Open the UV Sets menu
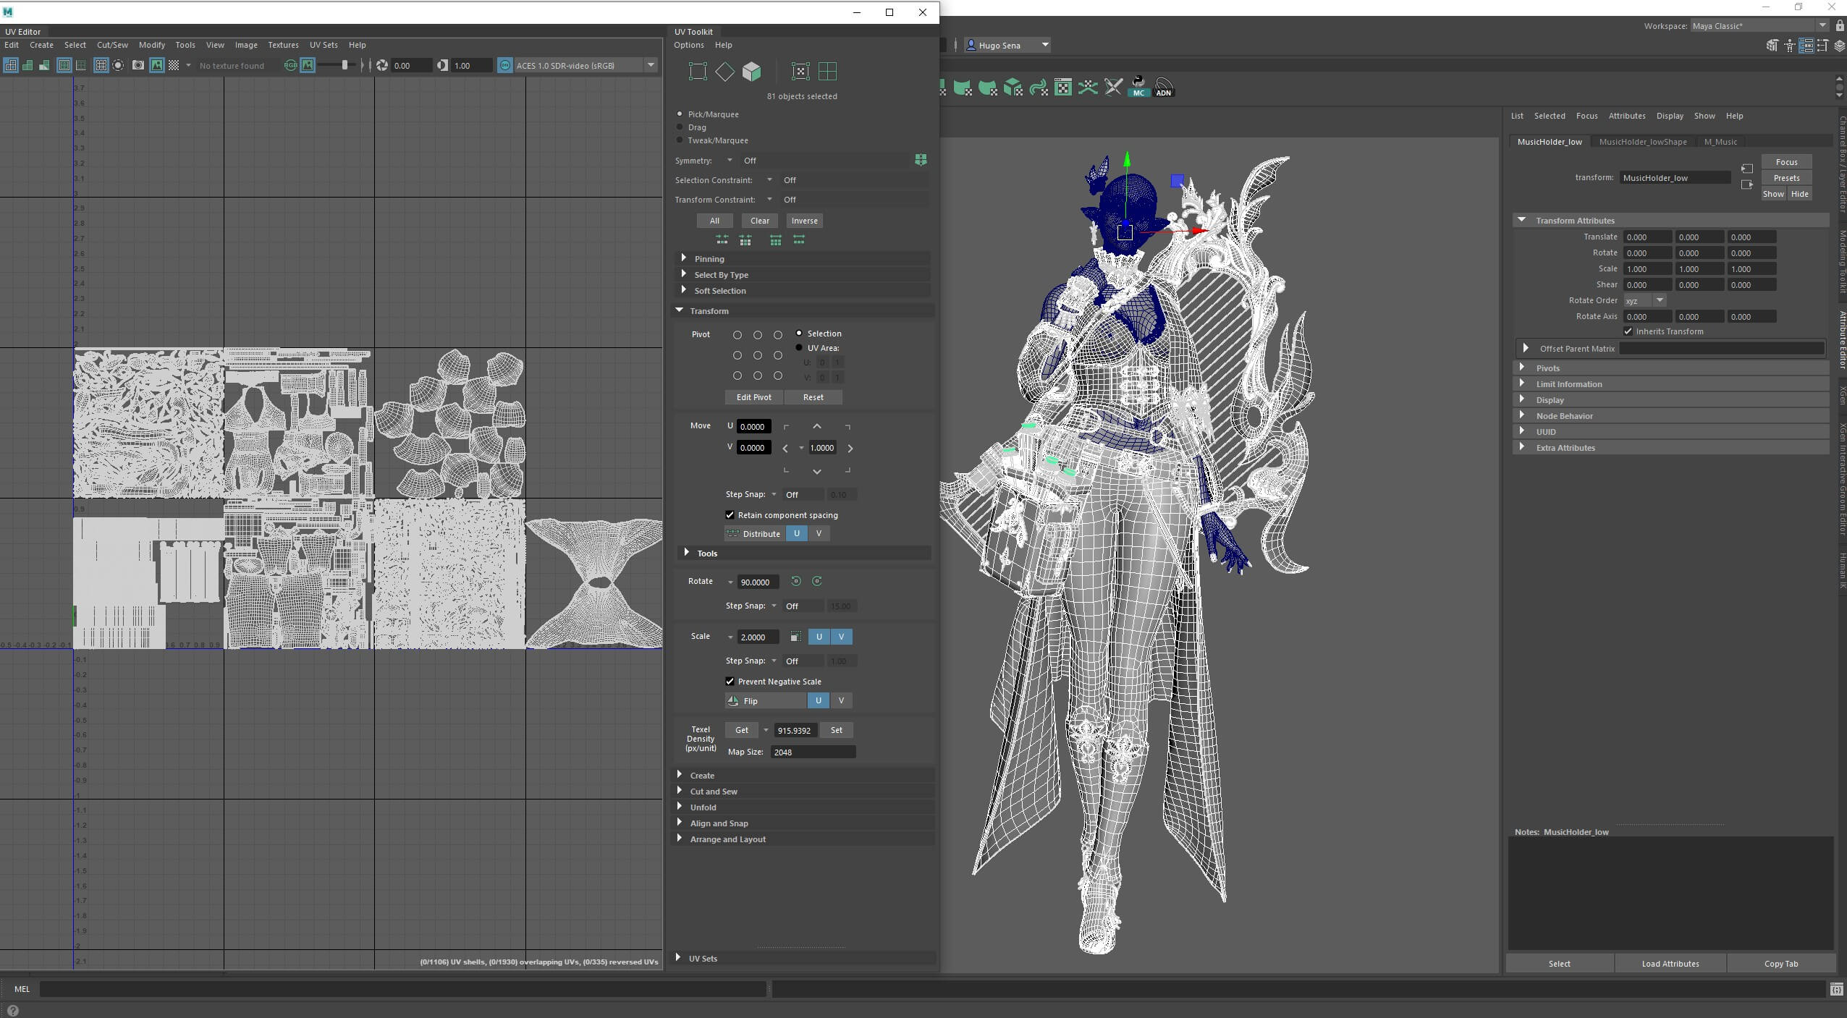 pos(324,45)
